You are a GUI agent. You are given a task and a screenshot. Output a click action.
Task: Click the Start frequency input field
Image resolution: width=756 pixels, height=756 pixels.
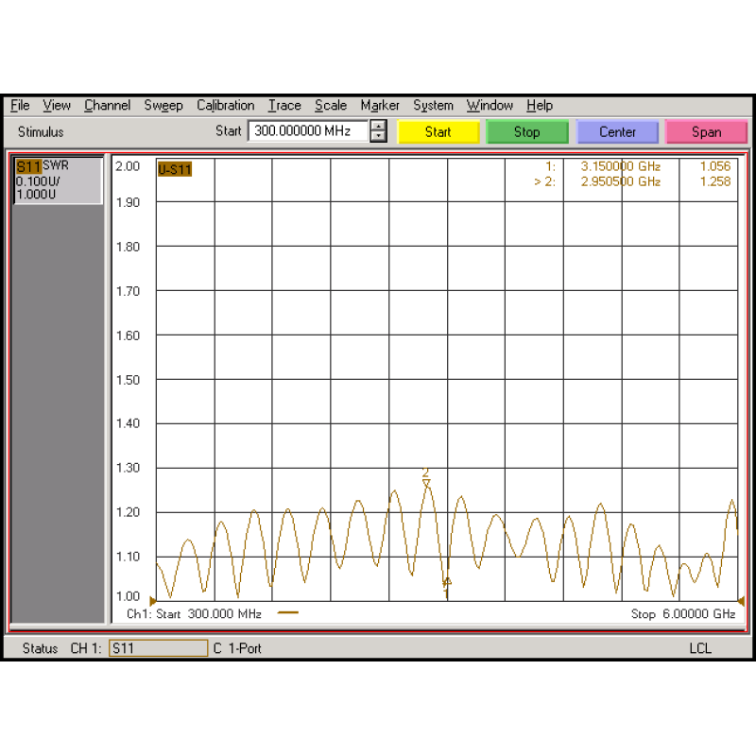click(x=308, y=131)
